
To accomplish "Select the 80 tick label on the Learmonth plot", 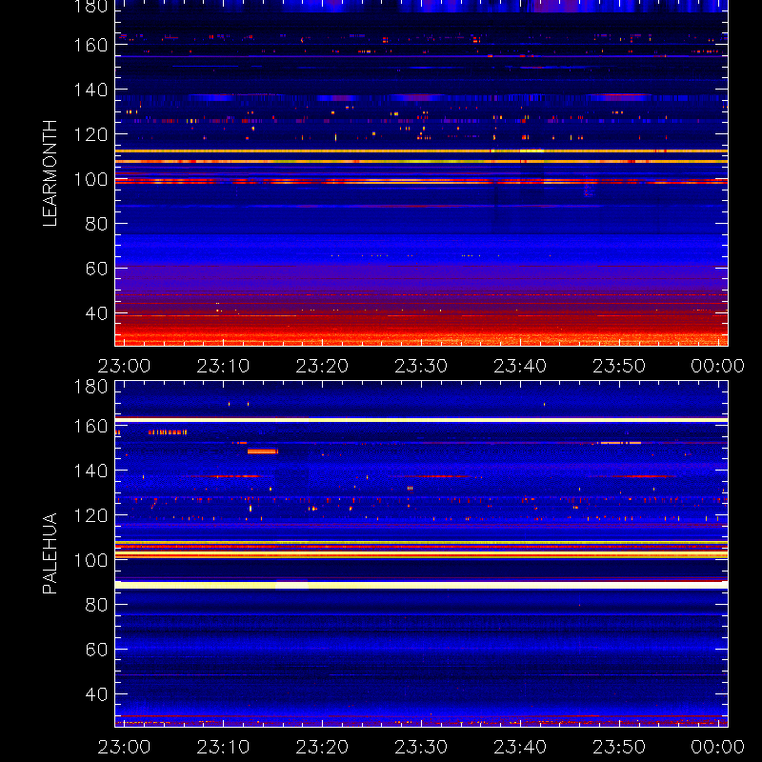I will pyautogui.click(x=96, y=224).
